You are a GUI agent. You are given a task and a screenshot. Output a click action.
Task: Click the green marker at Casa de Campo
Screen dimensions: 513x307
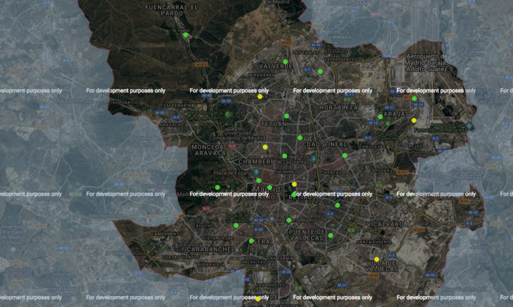218,187
